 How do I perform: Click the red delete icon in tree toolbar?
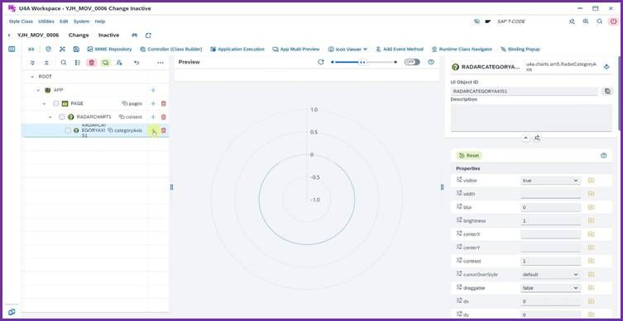click(x=92, y=63)
